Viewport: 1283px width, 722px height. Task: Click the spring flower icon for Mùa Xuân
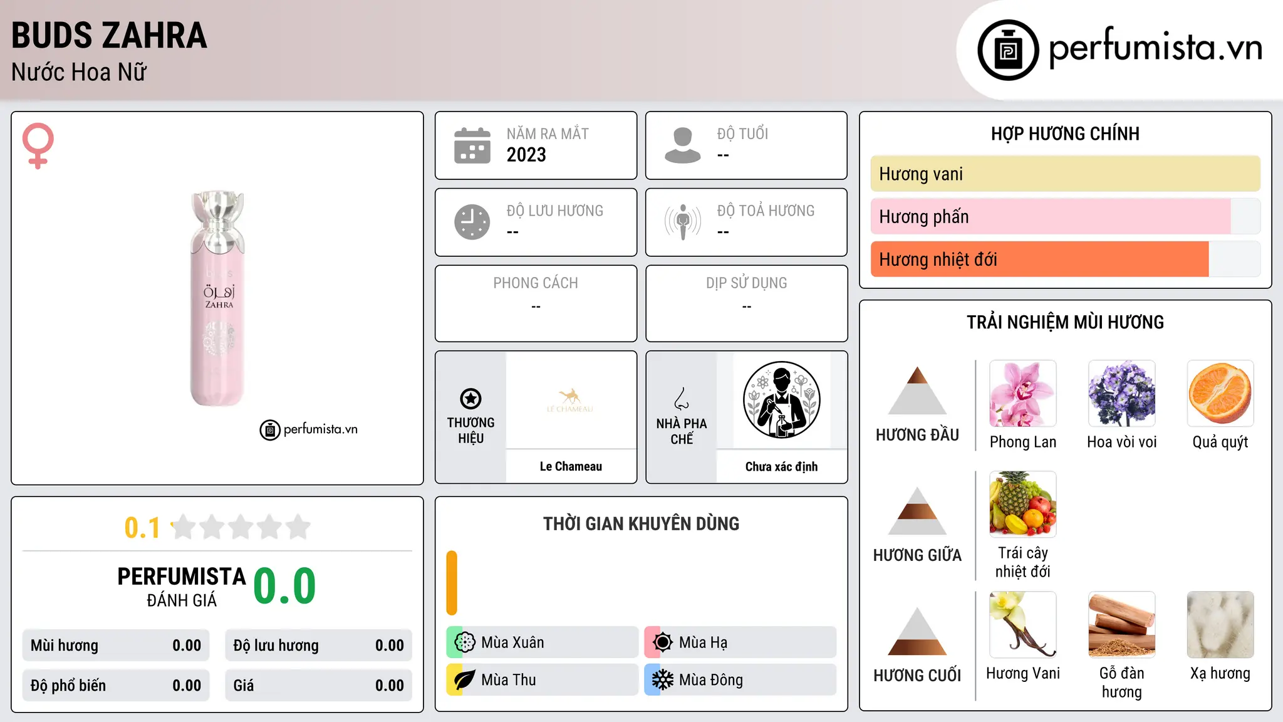(x=465, y=642)
